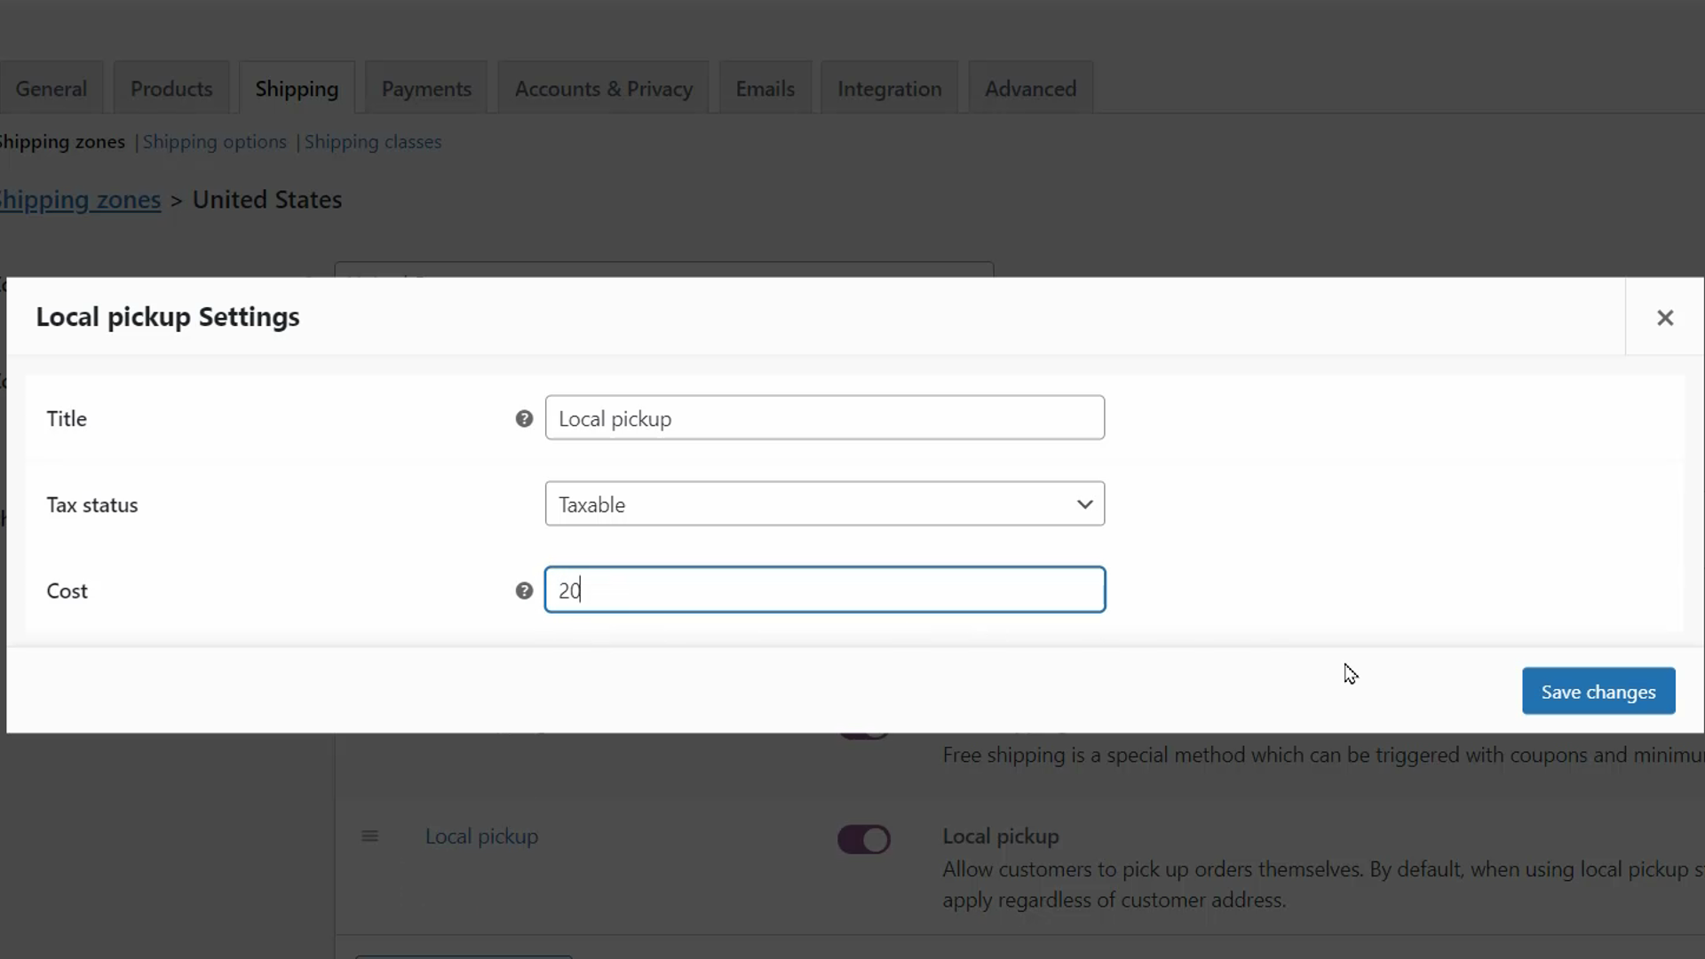1705x959 pixels.
Task: Switch to the General tab
Action: point(52,89)
